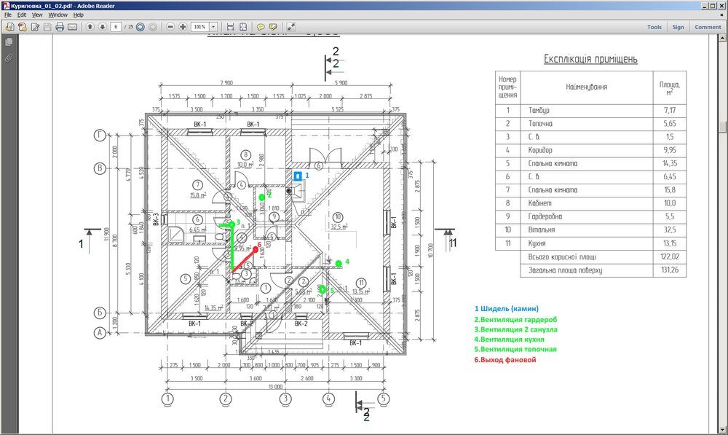Add a sticky note comment

tap(261, 27)
